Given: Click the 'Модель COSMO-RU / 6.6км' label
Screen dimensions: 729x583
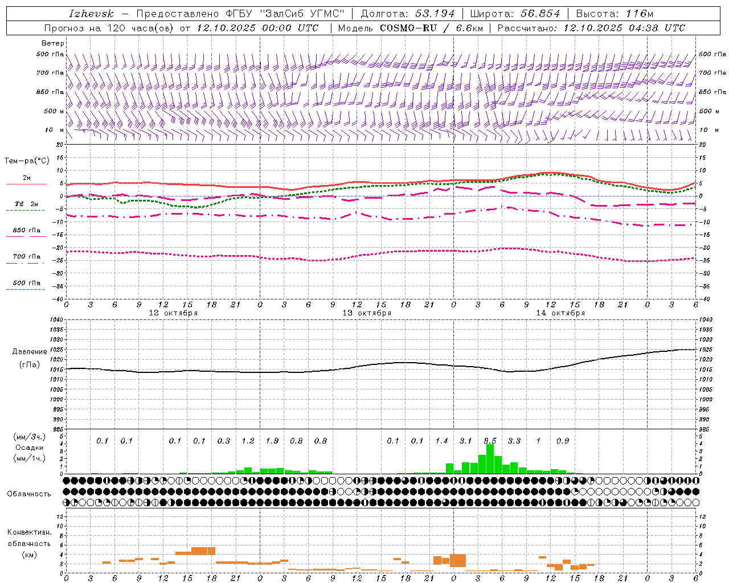Looking at the screenshot, I should click(x=411, y=28).
